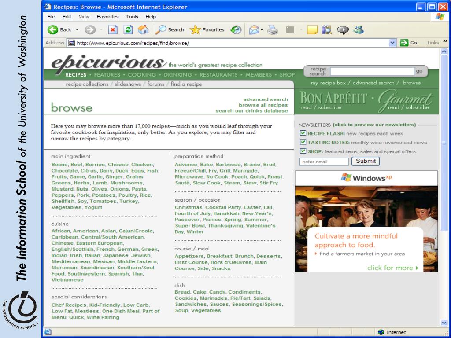Open the browse all recipes link
Screen dimensions: 451x338
[263, 105]
